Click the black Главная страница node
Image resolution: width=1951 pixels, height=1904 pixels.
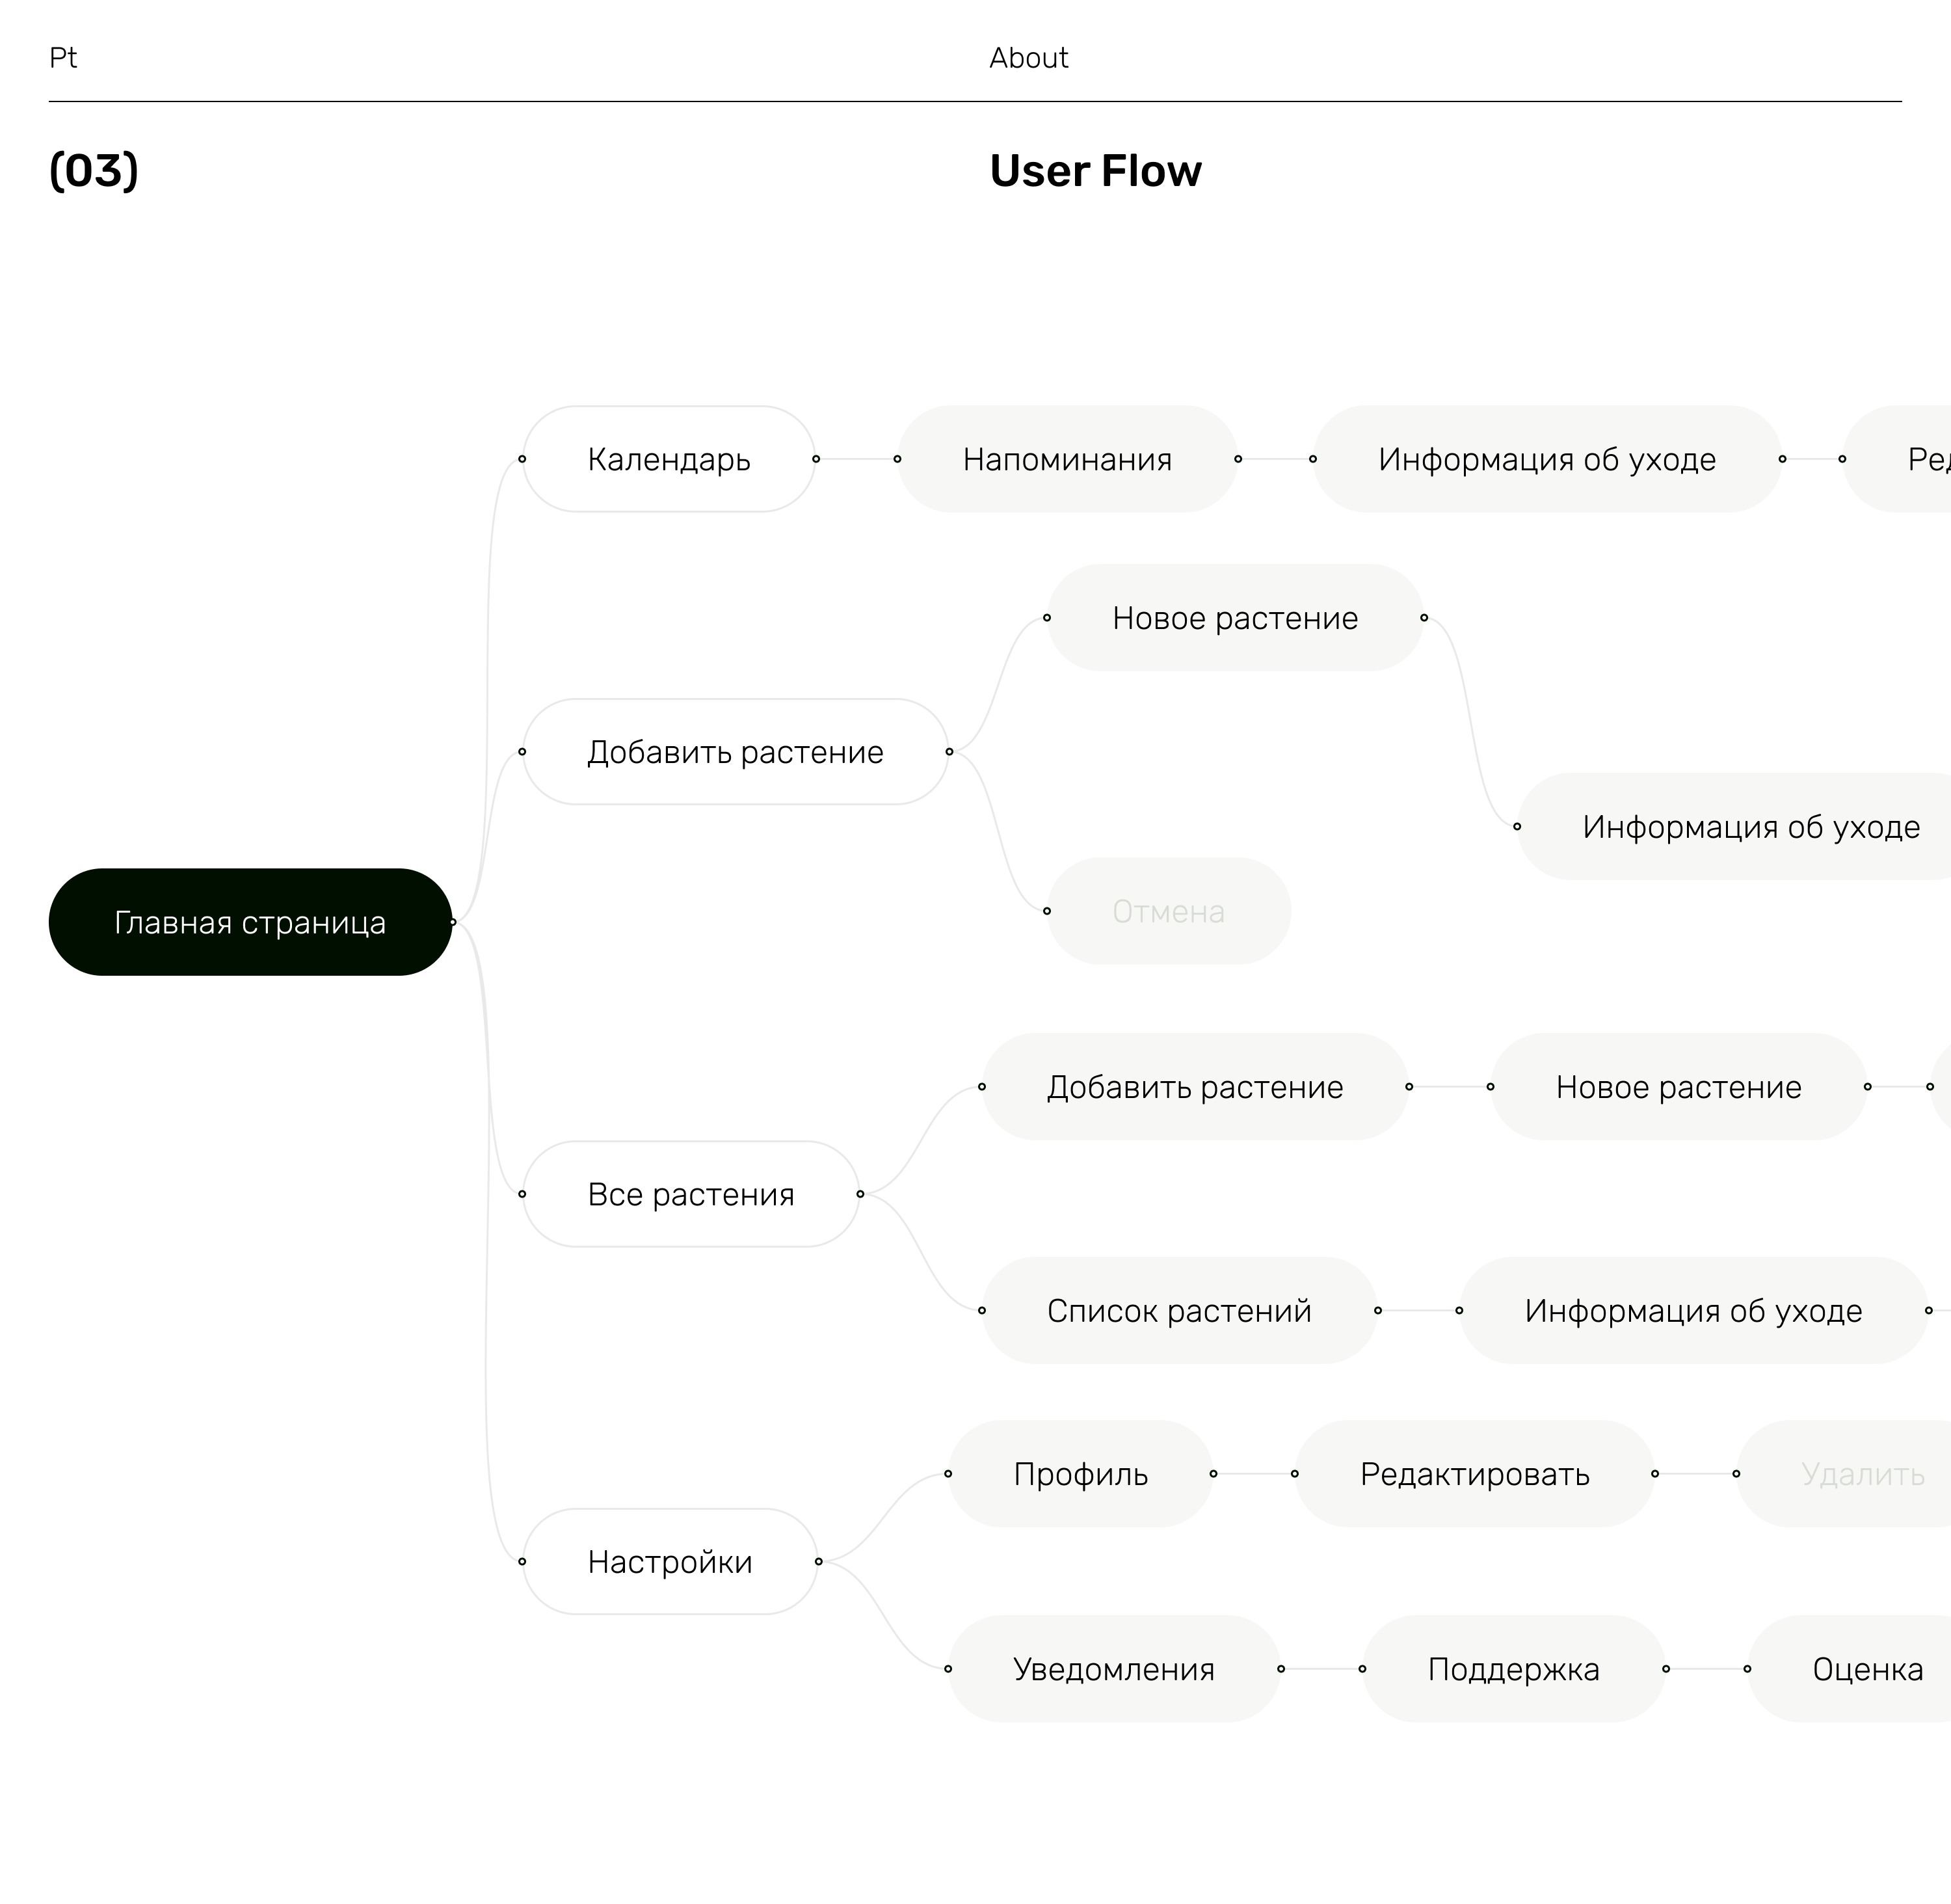[x=250, y=922]
